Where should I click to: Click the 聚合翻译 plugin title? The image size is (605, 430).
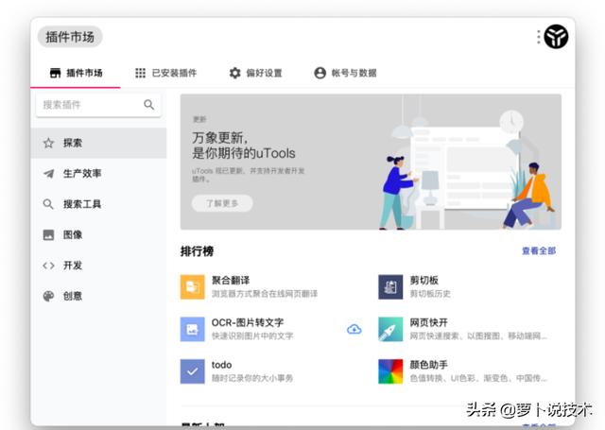coord(231,281)
